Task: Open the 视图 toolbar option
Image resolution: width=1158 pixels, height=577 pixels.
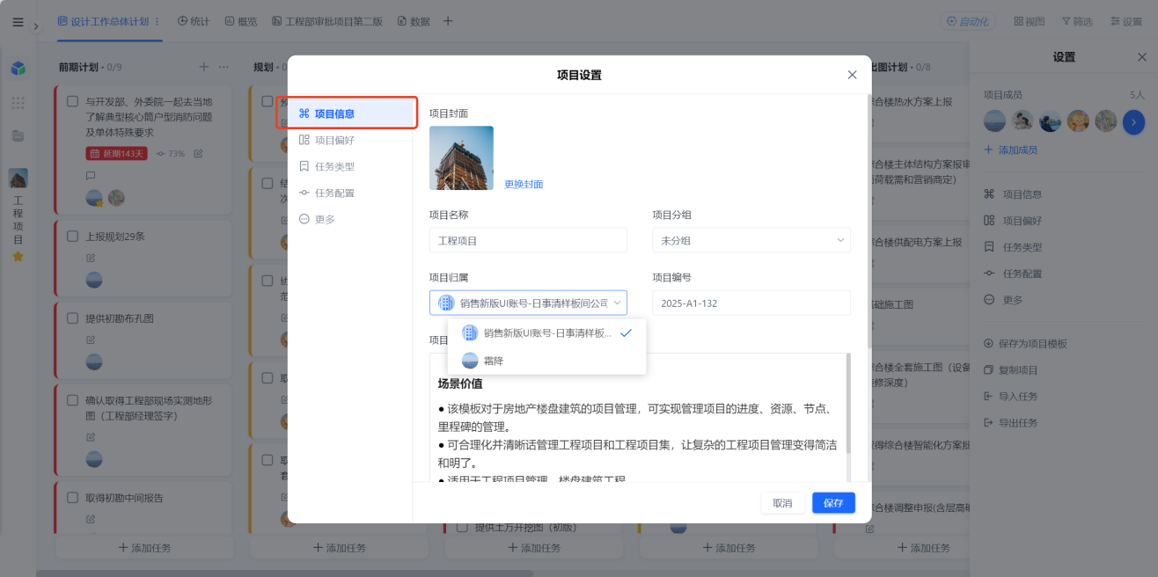Action: [x=1029, y=21]
